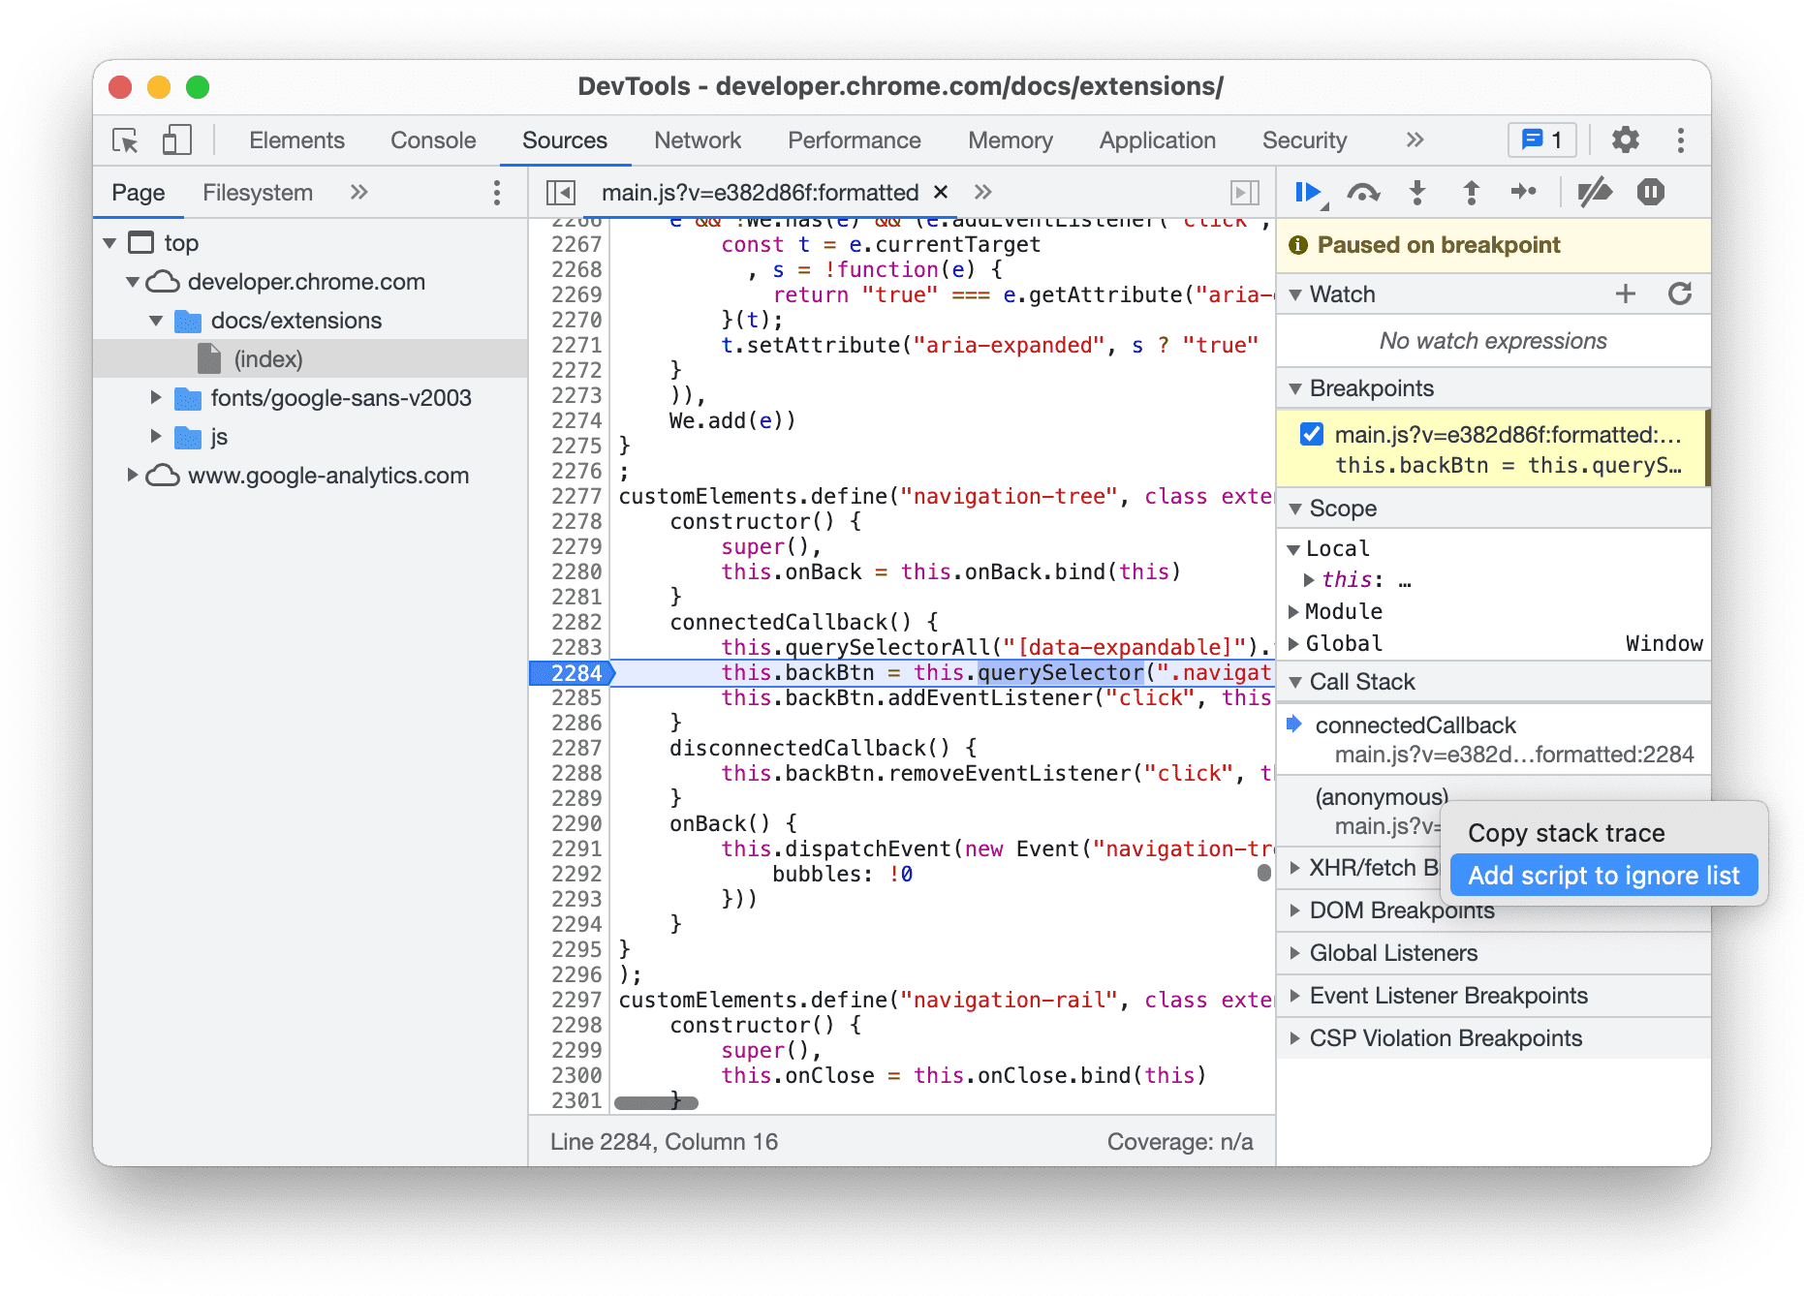Open the issues counter with 1 message
Screen dimensions: 1804x1296
(x=1540, y=139)
